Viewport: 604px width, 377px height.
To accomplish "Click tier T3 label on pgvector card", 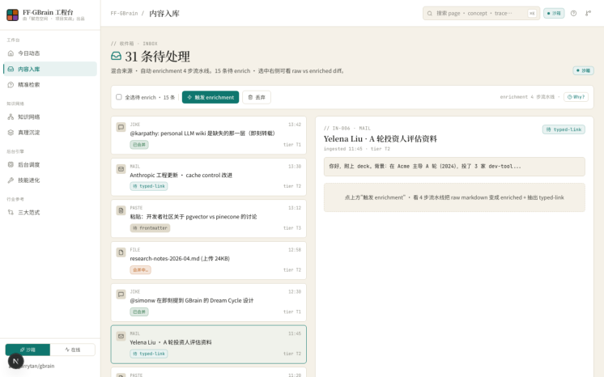I will [x=292, y=228].
